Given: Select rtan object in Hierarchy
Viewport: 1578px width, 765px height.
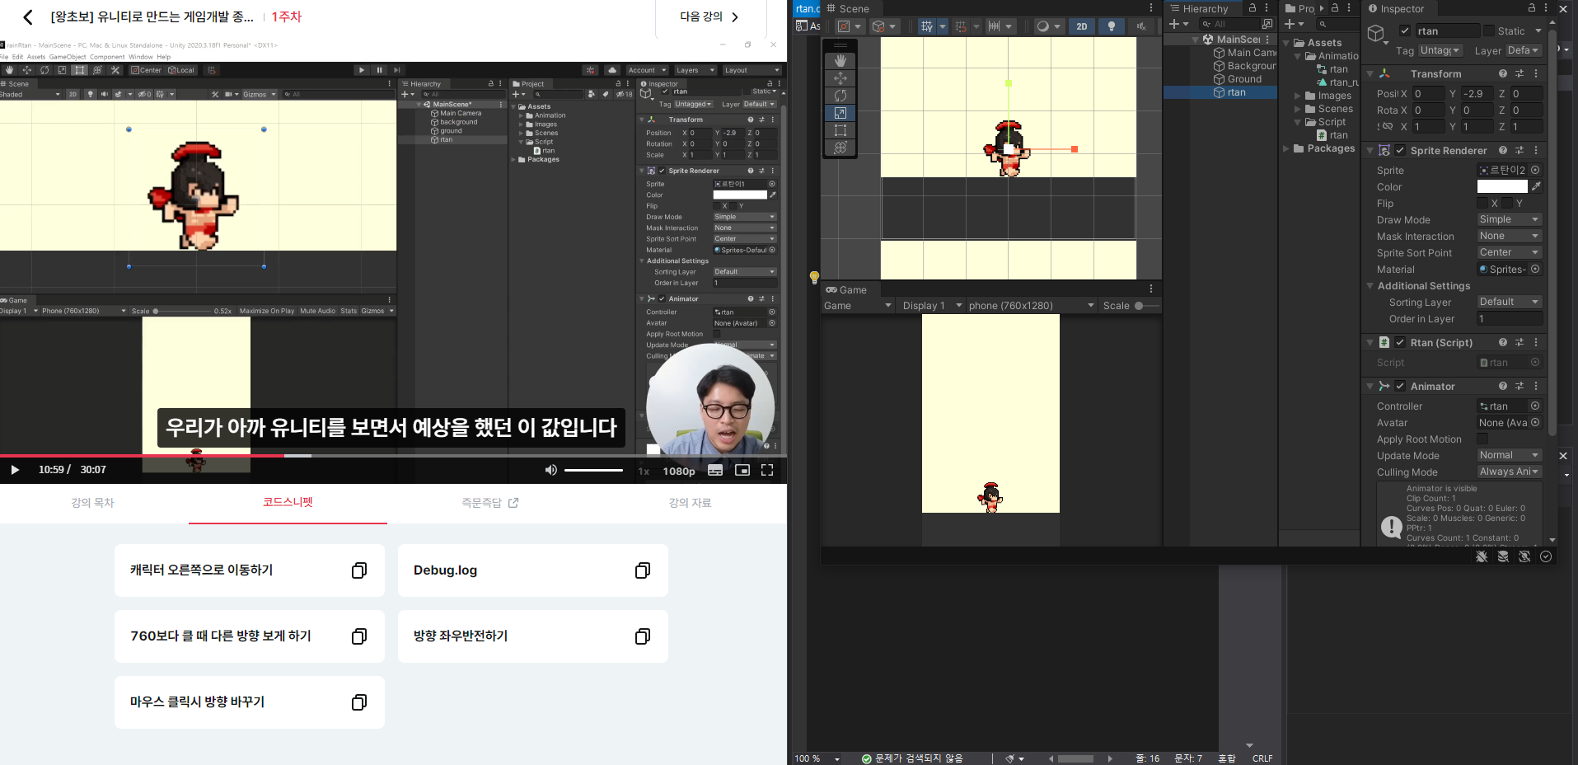Looking at the screenshot, I should [x=1229, y=92].
